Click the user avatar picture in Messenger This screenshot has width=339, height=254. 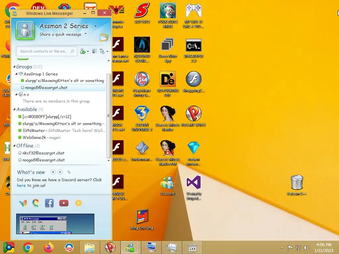click(25, 30)
